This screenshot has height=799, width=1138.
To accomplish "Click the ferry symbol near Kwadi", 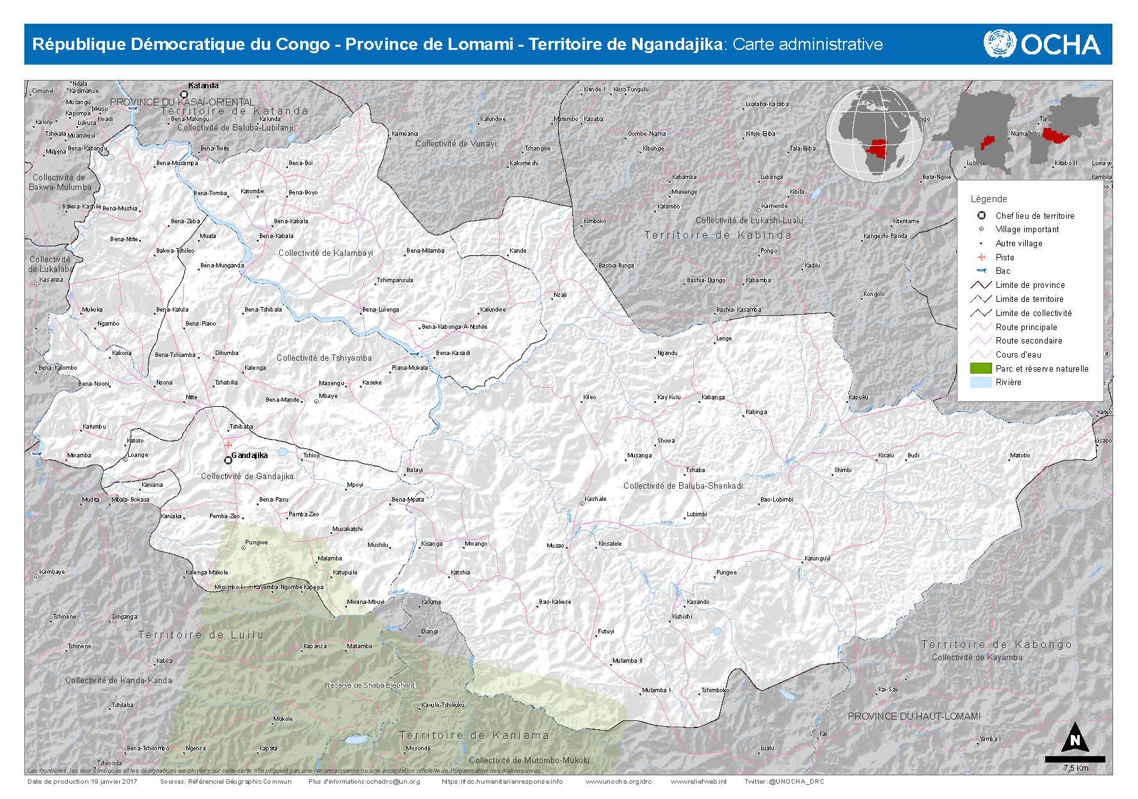I will (x=133, y=109).
